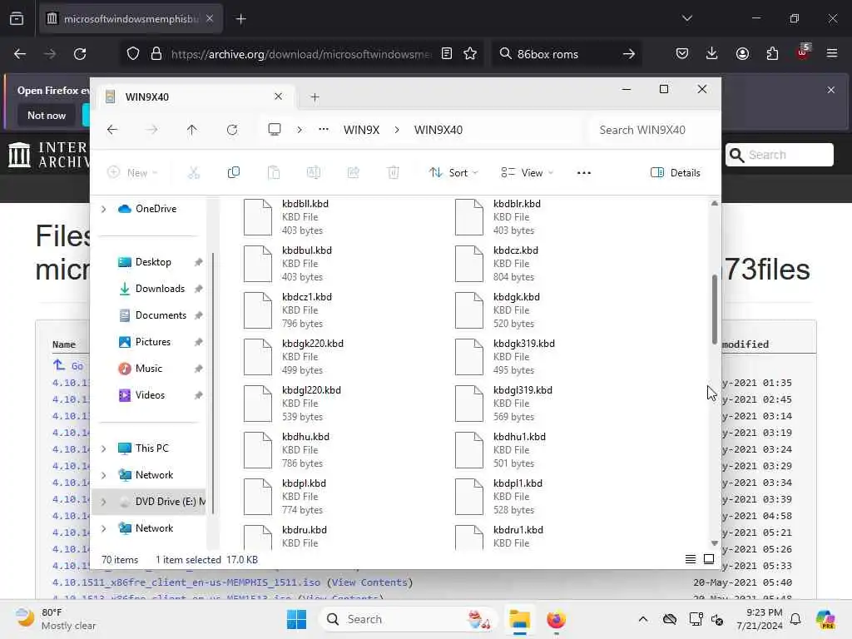Screen dimensions: 852x639
Task: Open Firefox extensions puzzle icon
Action: point(772,53)
